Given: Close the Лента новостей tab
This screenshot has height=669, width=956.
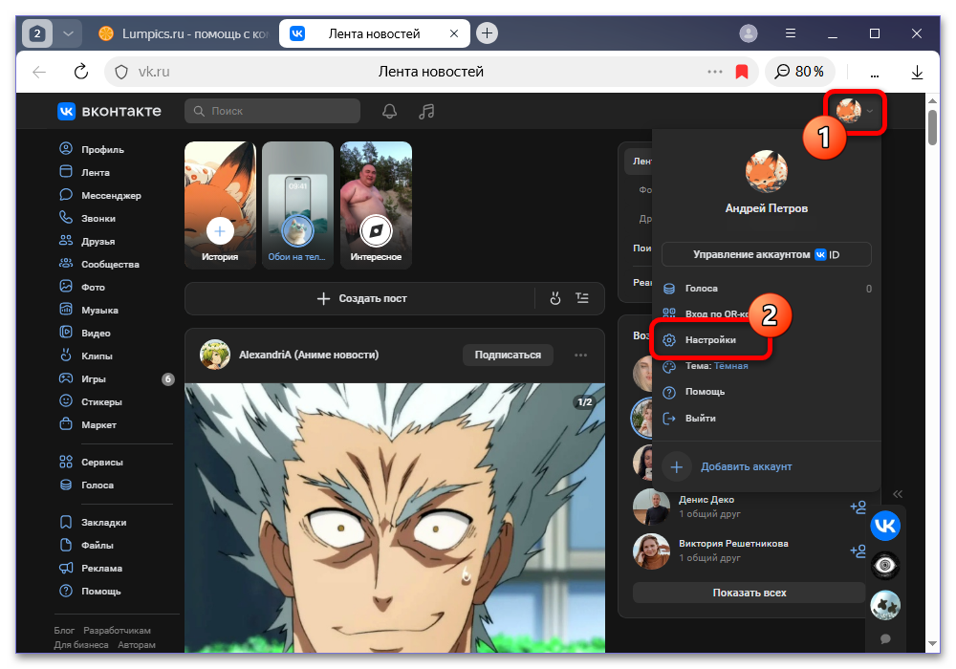Looking at the screenshot, I should pyautogui.click(x=453, y=33).
